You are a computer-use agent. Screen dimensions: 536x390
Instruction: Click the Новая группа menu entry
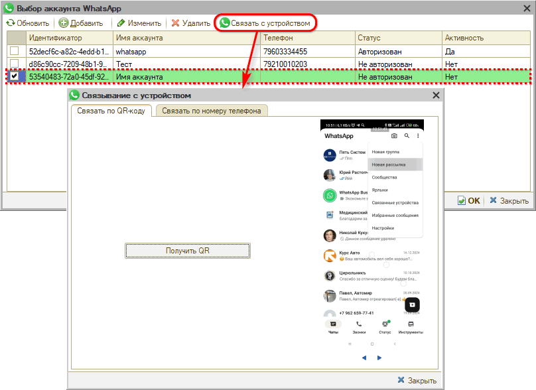(395, 152)
